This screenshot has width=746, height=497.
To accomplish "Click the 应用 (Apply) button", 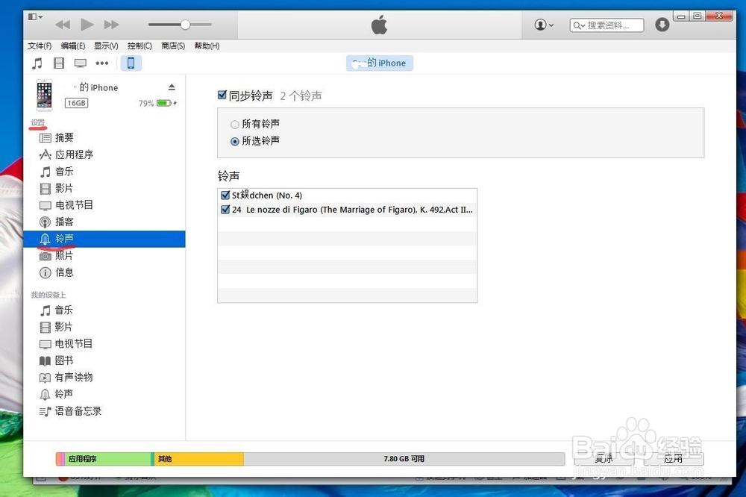I will pyautogui.click(x=674, y=458).
